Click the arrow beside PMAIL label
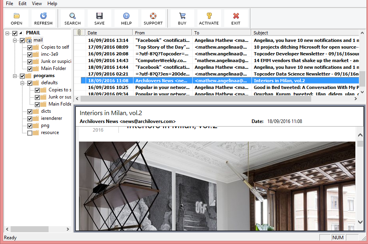This screenshot has width=368, height=244. coord(21,33)
